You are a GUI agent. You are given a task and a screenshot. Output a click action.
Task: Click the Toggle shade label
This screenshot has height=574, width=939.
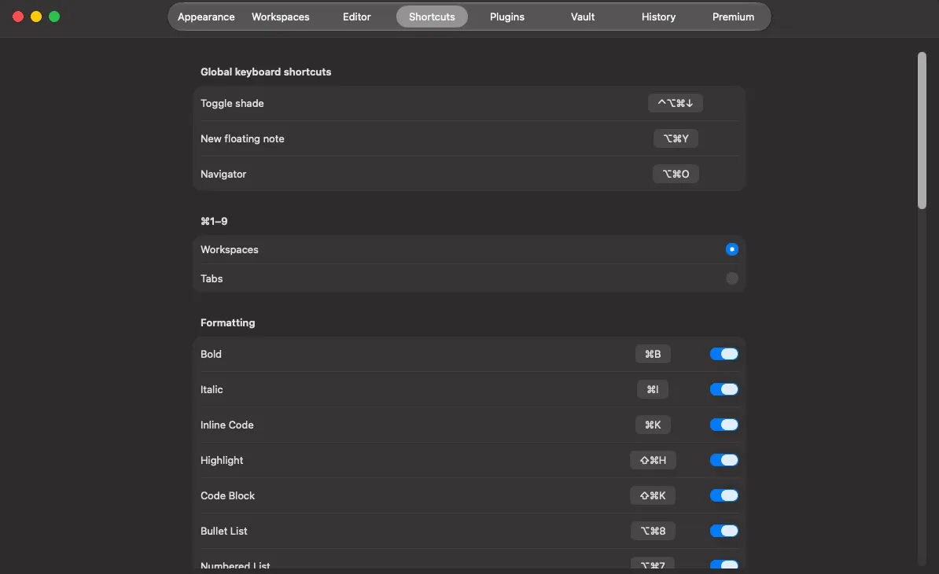[x=232, y=103]
